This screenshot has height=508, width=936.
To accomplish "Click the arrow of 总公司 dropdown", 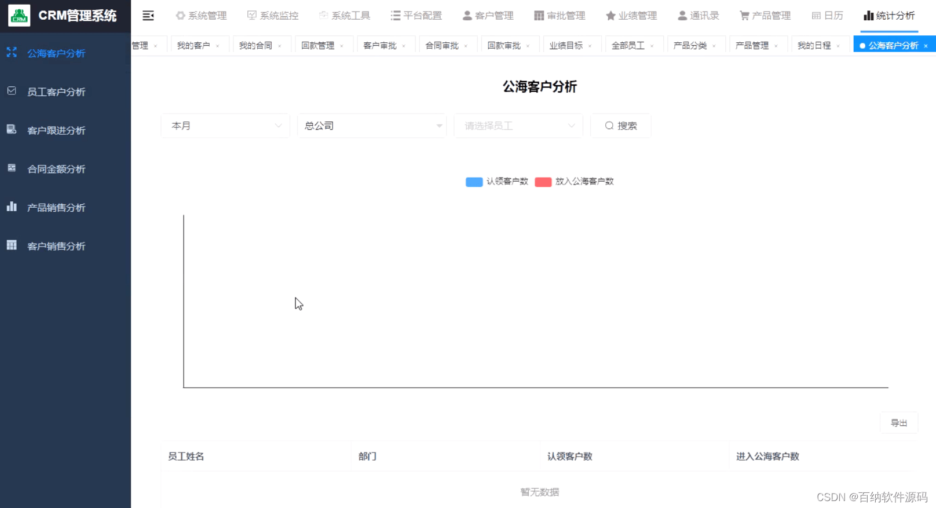I will (x=439, y=126).
